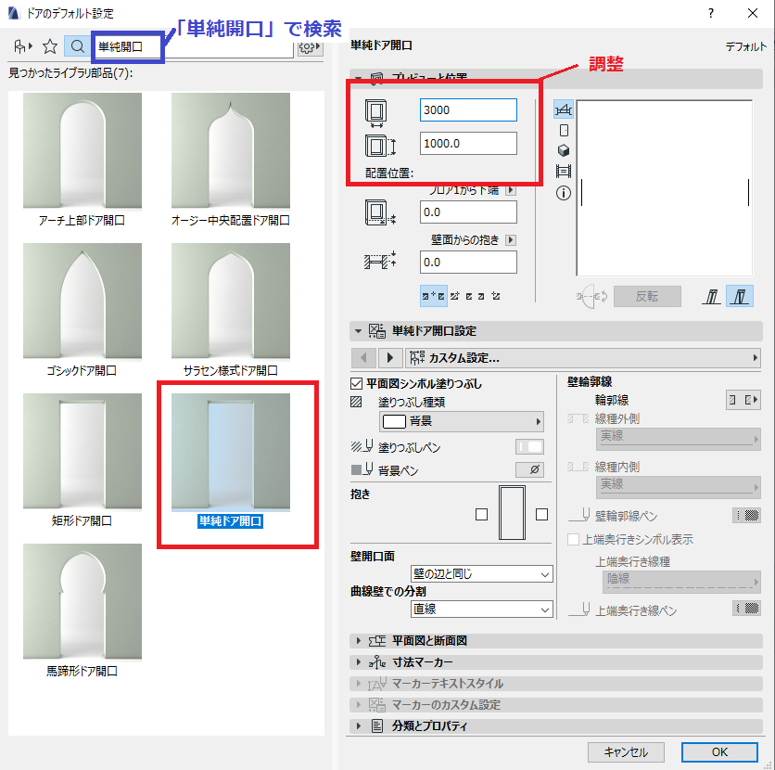
Task: Select floor plan preview mode icon
Action: point(564,109)
